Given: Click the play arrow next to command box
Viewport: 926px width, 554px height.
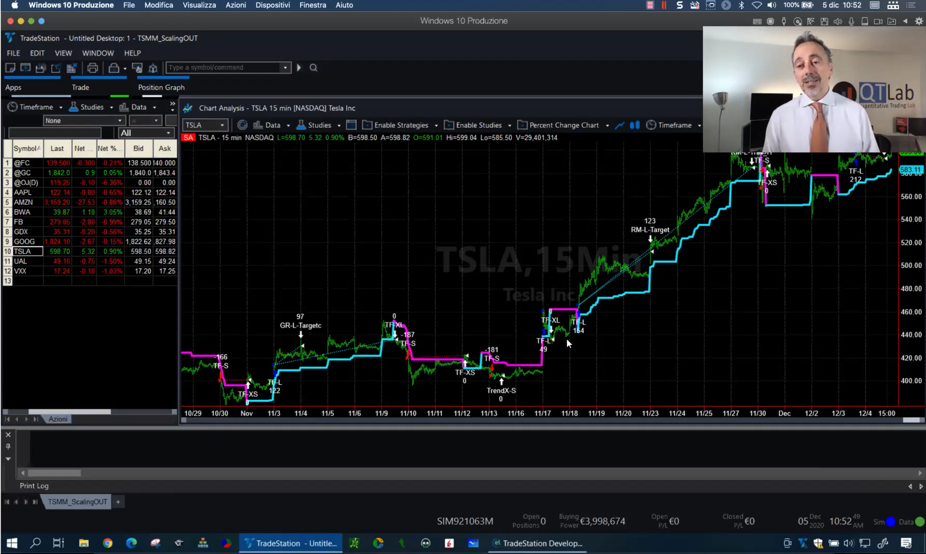Looking at the screenshot, I should (x=299, y=67).
